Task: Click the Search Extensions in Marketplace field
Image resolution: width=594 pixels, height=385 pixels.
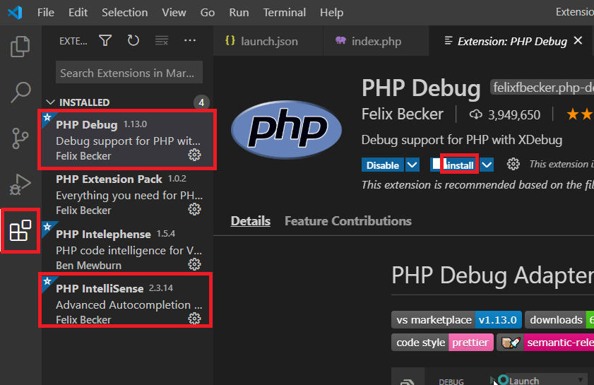Action: point(129,72)
